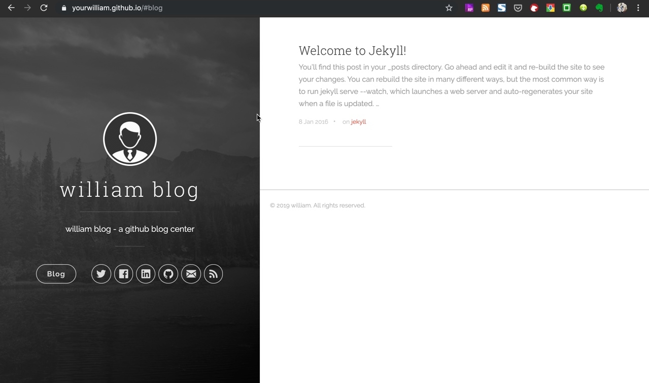Click the Facebook social icon
The image size is (649, 383).
pyautogui.click(x=123, y=274)
